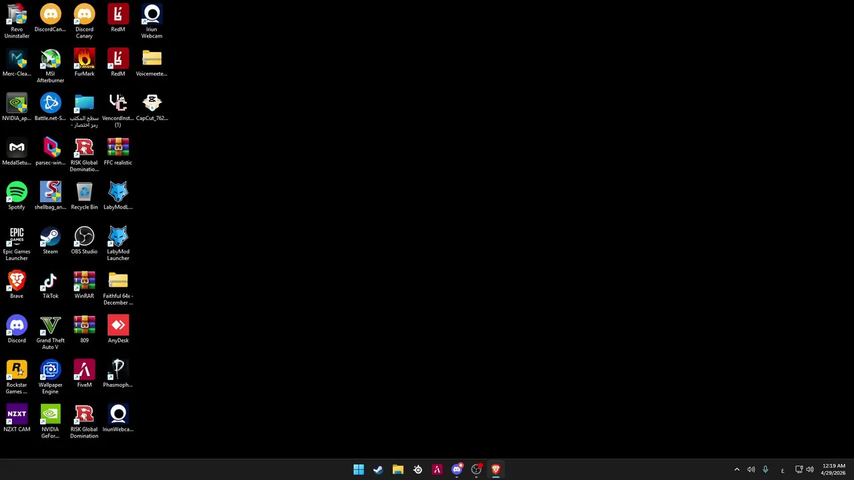
Task: Select the OBS Studio desktop icon
Action: 84,241
